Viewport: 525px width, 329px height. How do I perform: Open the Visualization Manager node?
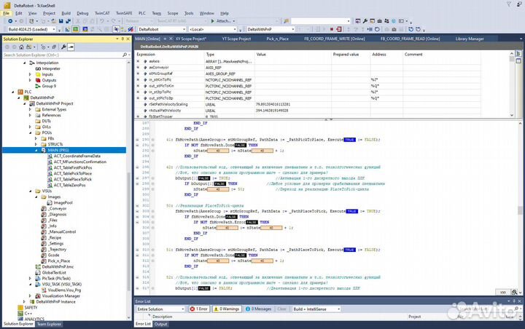click(61, 296)
